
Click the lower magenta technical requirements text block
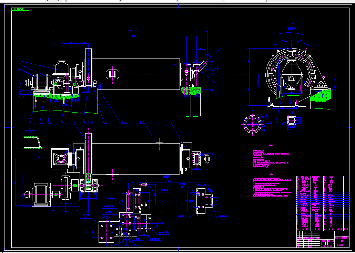272,187
